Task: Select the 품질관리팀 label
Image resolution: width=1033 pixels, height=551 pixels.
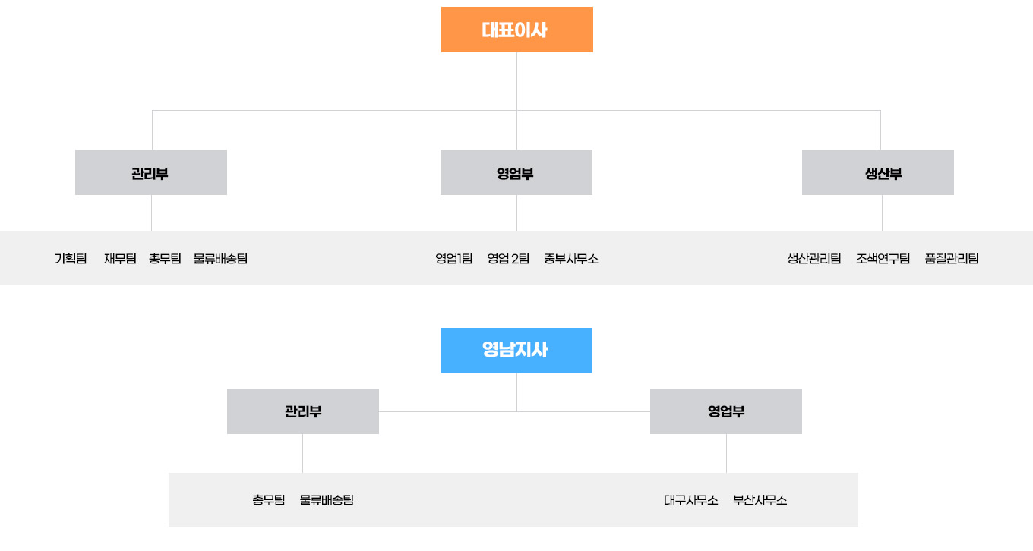Action: coord(952,259)
